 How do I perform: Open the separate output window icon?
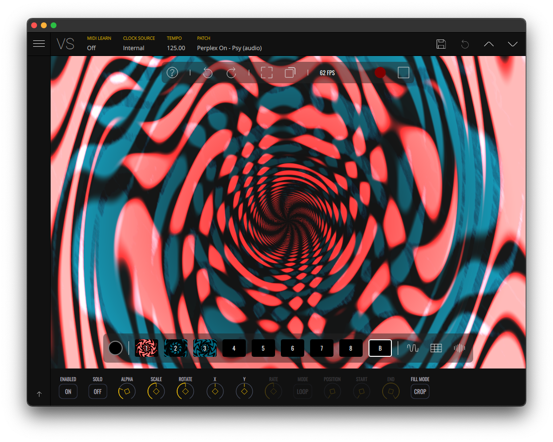click(290, 73)
